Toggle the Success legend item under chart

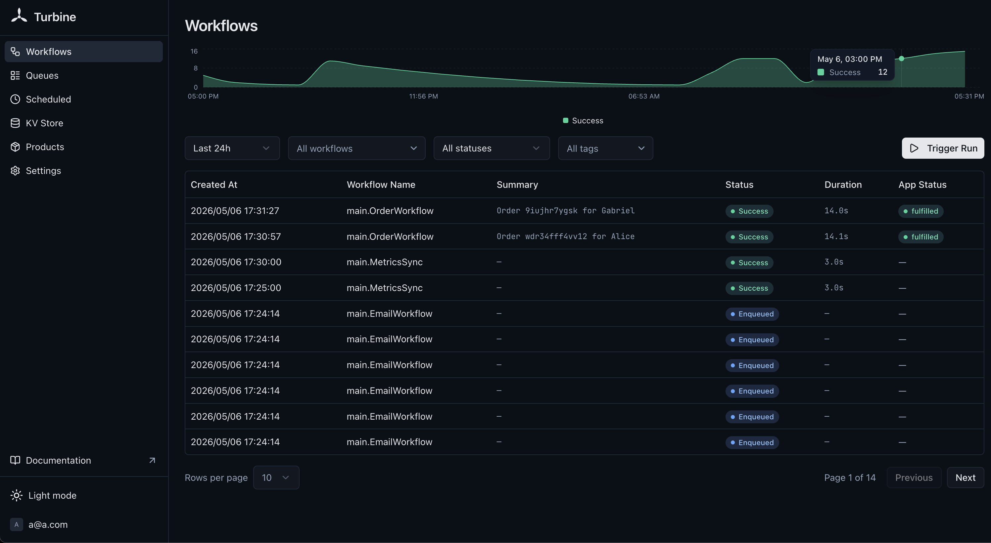click(583, 121)
